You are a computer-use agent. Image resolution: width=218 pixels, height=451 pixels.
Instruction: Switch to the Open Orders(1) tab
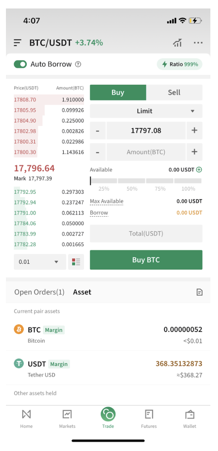[x=39, y=292]
